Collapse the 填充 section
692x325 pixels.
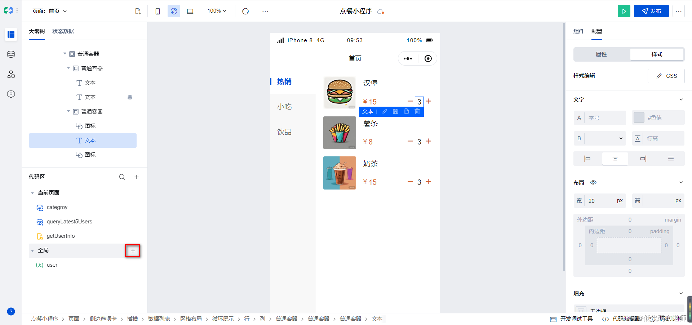pyautogui.click(x=681, y=294)
